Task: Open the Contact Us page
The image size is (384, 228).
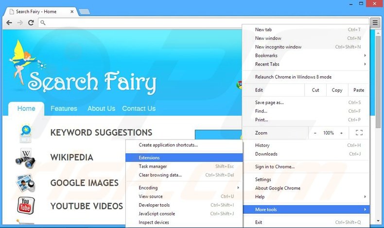Action: pyautogui.click(x=139, y=108)
